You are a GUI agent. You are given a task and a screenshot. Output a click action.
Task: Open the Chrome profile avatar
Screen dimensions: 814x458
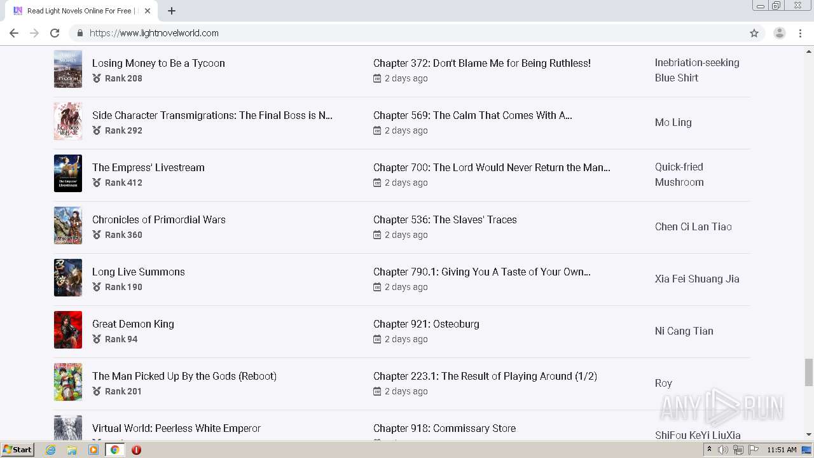[x=779, y=33]
